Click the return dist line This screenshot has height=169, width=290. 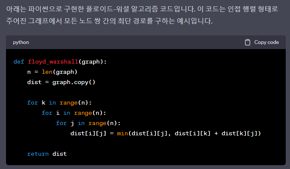point(47,154)
